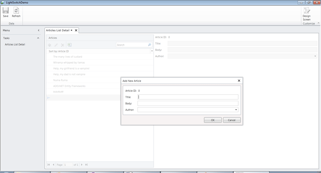The image size is (321, 173).
Task: Click the Title field in detail pane
Action: coord(243,43)
